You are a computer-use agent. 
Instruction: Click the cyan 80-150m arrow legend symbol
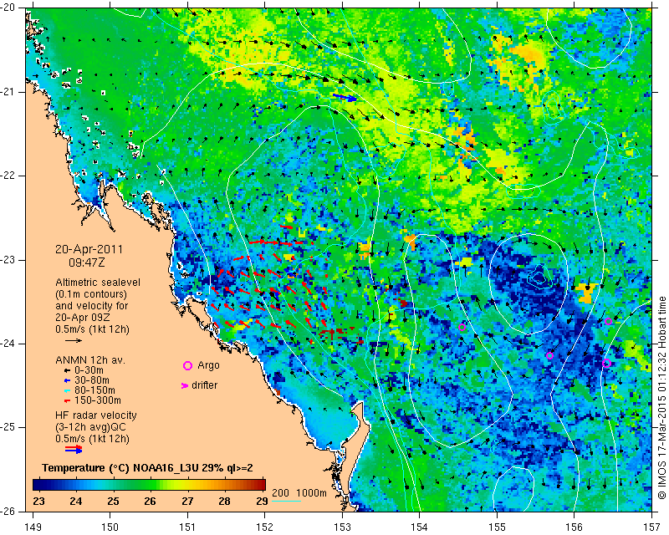coord(67,390)
